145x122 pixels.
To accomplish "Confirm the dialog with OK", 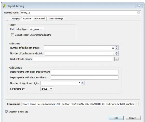I will click(x=116, y=118).
